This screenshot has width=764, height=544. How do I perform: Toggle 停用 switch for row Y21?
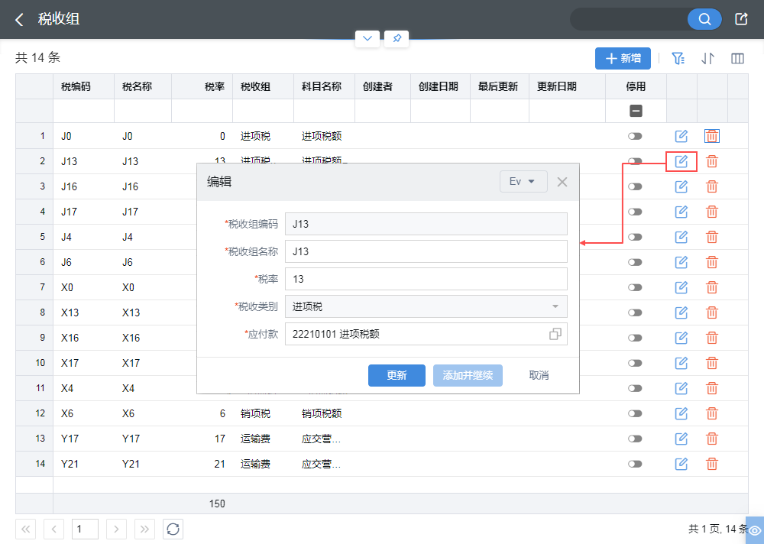[x=635, y=464]
